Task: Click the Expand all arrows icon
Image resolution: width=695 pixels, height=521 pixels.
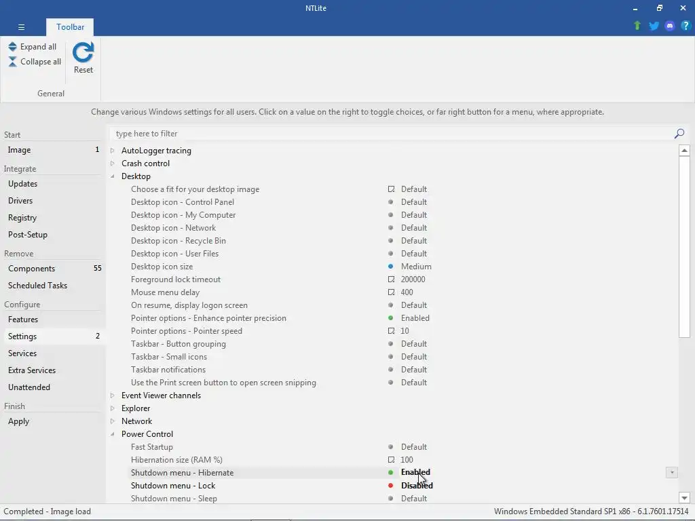Action: (x=12, y=47)
